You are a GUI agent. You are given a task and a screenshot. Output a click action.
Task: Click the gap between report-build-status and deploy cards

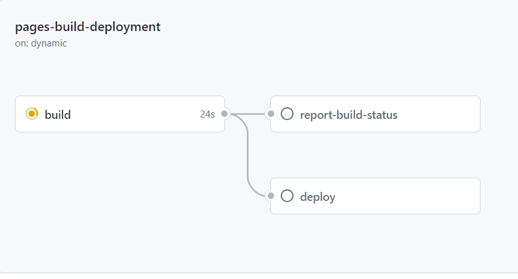click(375, 155)
